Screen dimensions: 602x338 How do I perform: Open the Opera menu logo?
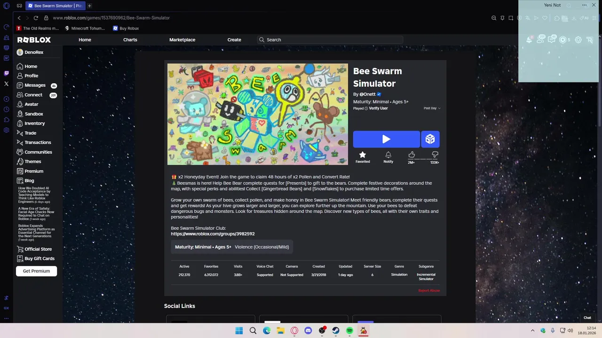click(x=6, y=6)
